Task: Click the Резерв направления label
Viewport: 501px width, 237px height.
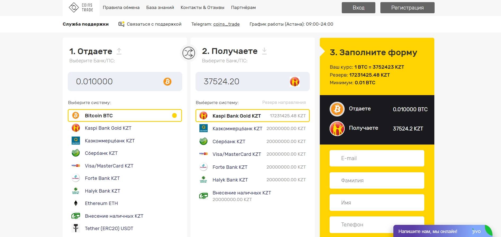Action: click(284, 102)
